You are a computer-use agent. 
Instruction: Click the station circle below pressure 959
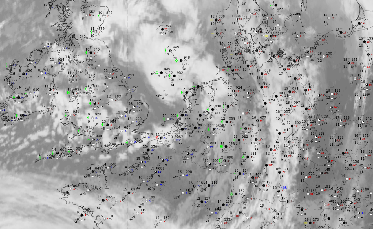(x=162, y=29)
